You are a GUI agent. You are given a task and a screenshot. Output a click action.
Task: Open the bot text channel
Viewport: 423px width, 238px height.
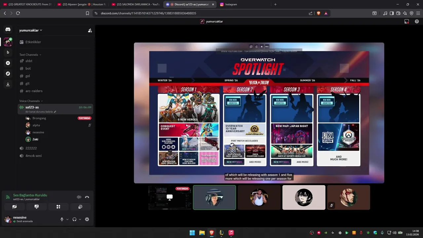click(x=56, y=68)
